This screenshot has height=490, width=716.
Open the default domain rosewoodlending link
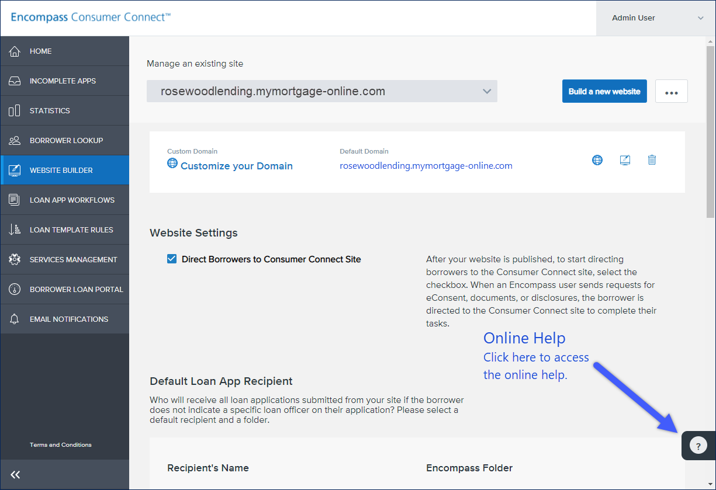point(426,166)
